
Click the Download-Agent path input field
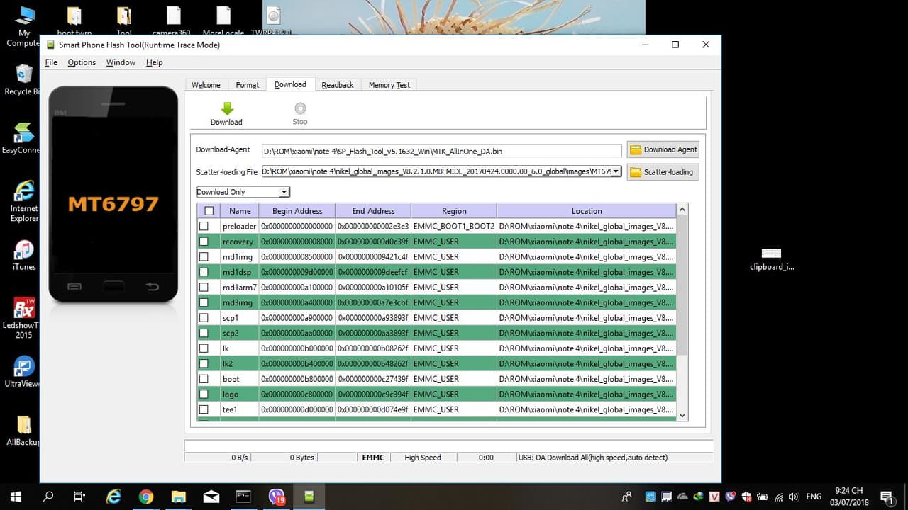pos(441,151)
